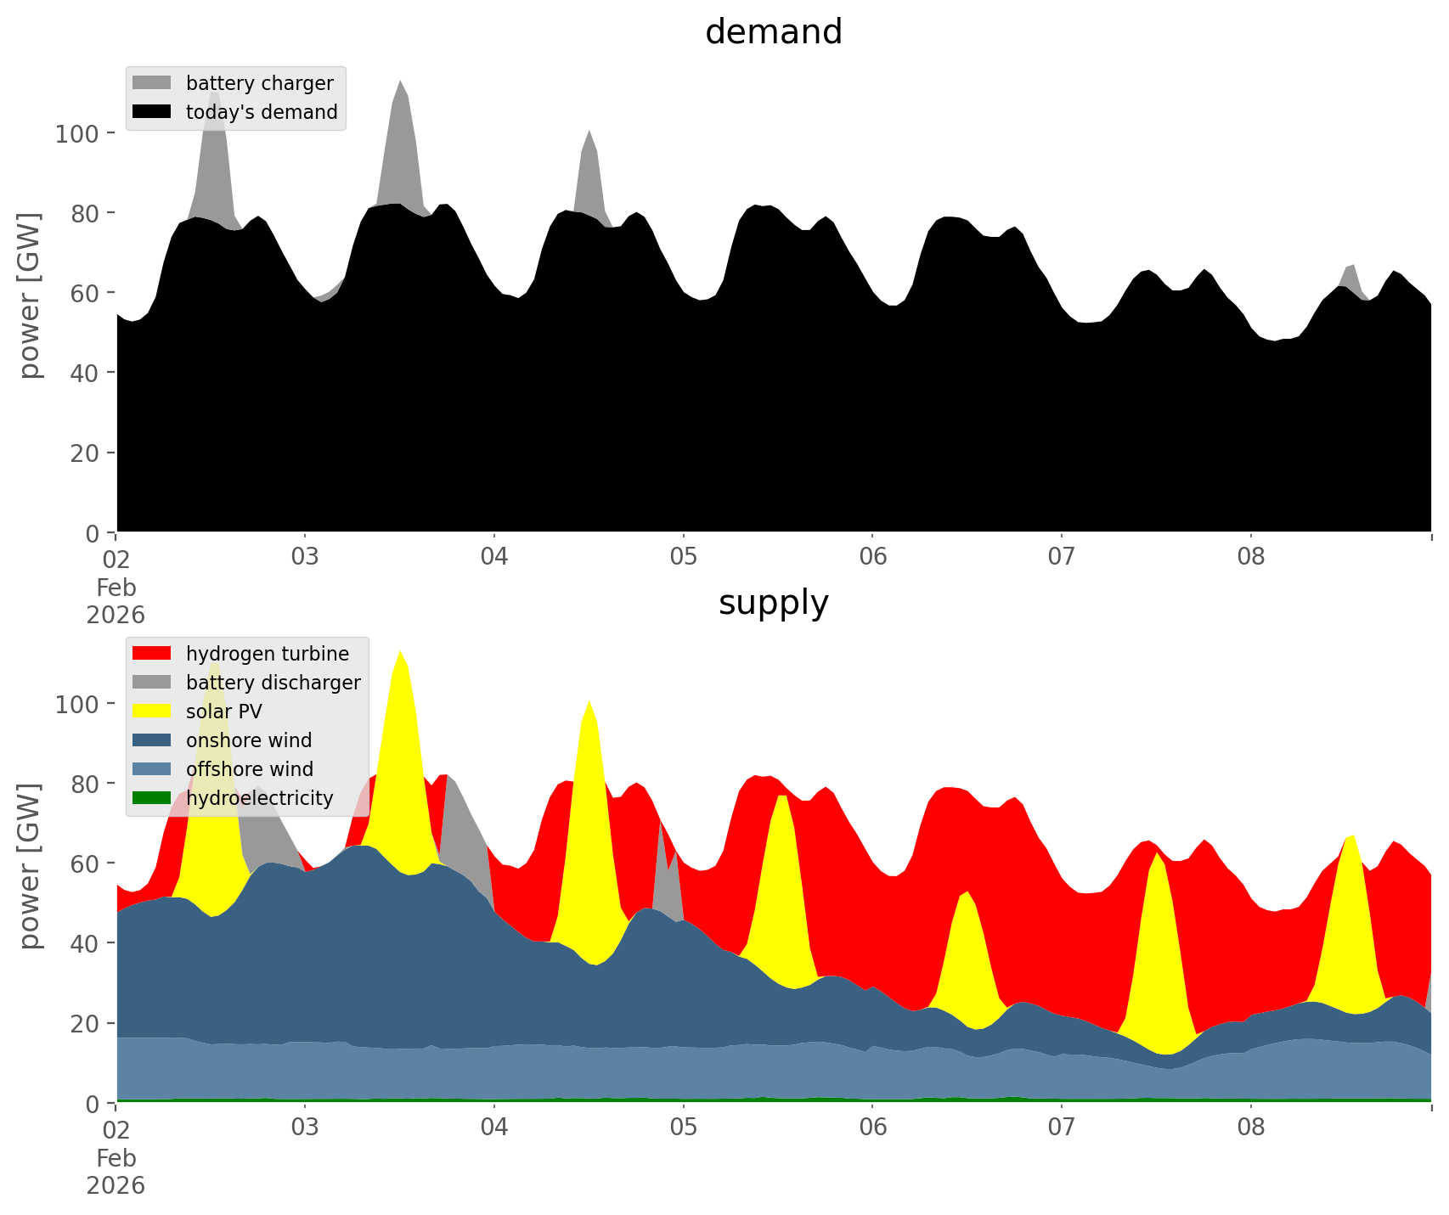Click the demand chart's power [GW] axis label

coord(30,295)
